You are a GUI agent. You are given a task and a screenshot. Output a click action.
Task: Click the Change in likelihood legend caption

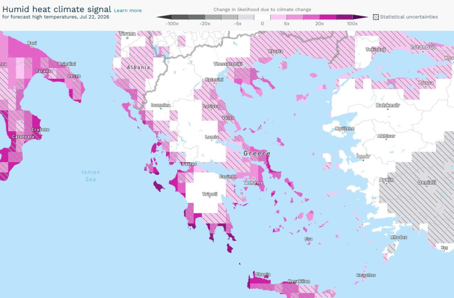tap(262, 9)
